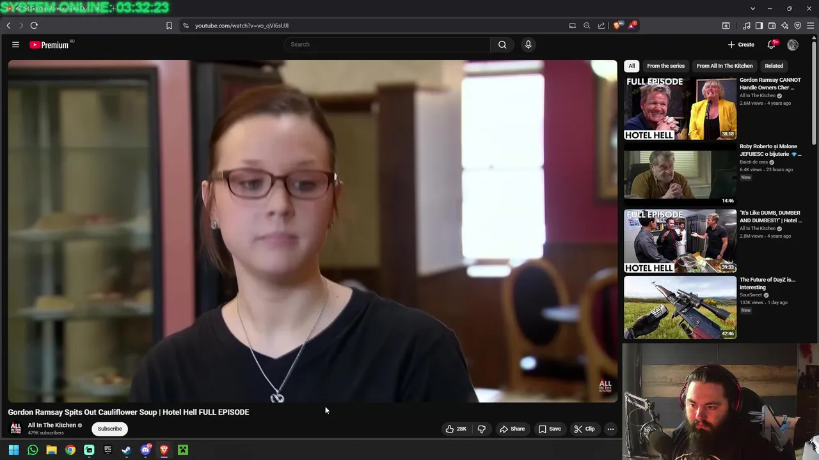Open Google Chrome from taskbar
Screen dimensions: 819x460
(x=70, y=450)
